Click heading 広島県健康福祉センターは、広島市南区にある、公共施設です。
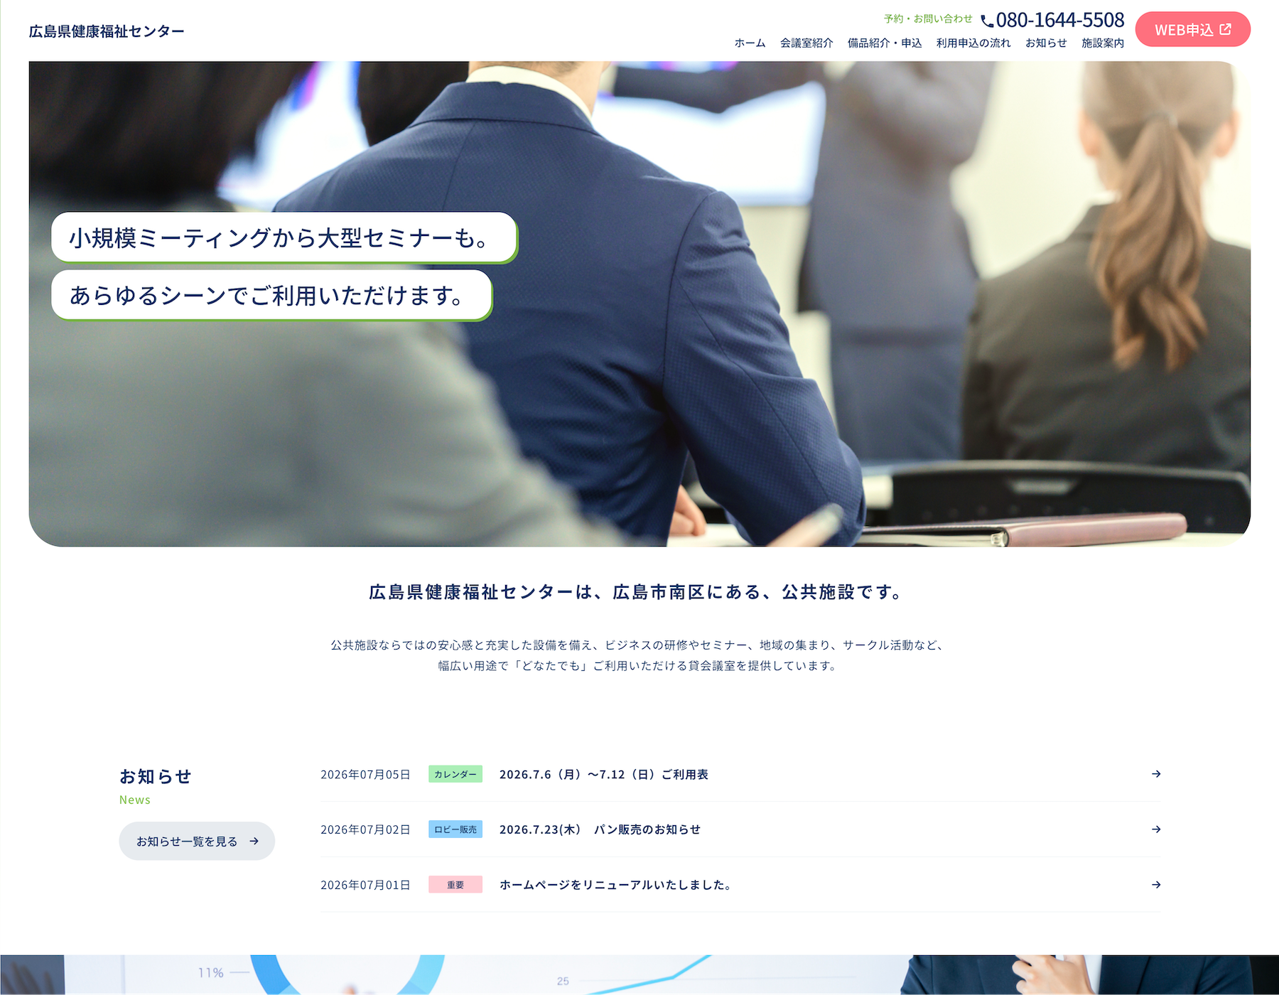The height and width of the screenshot is (995, 1279). tap(635, 592)
